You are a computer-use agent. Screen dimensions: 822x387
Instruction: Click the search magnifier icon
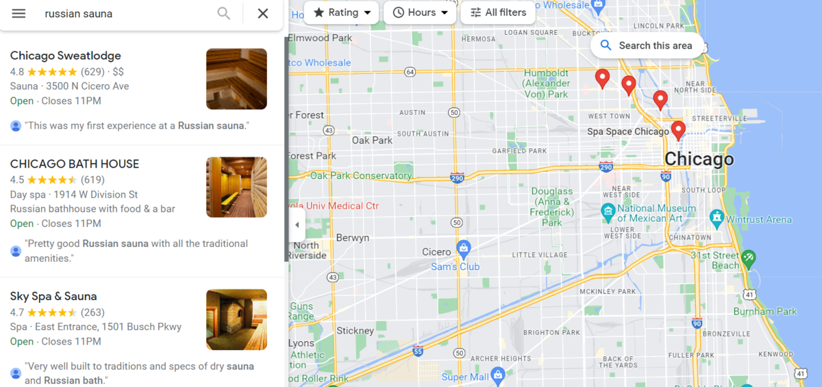[x=224, y=14]
